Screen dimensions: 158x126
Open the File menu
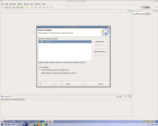[x=2, y=4]
